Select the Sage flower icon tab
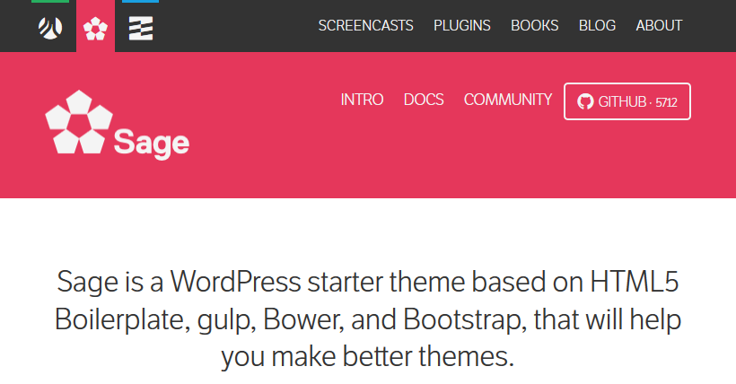This screenshot has height=384, width=736. coord(95,29)
